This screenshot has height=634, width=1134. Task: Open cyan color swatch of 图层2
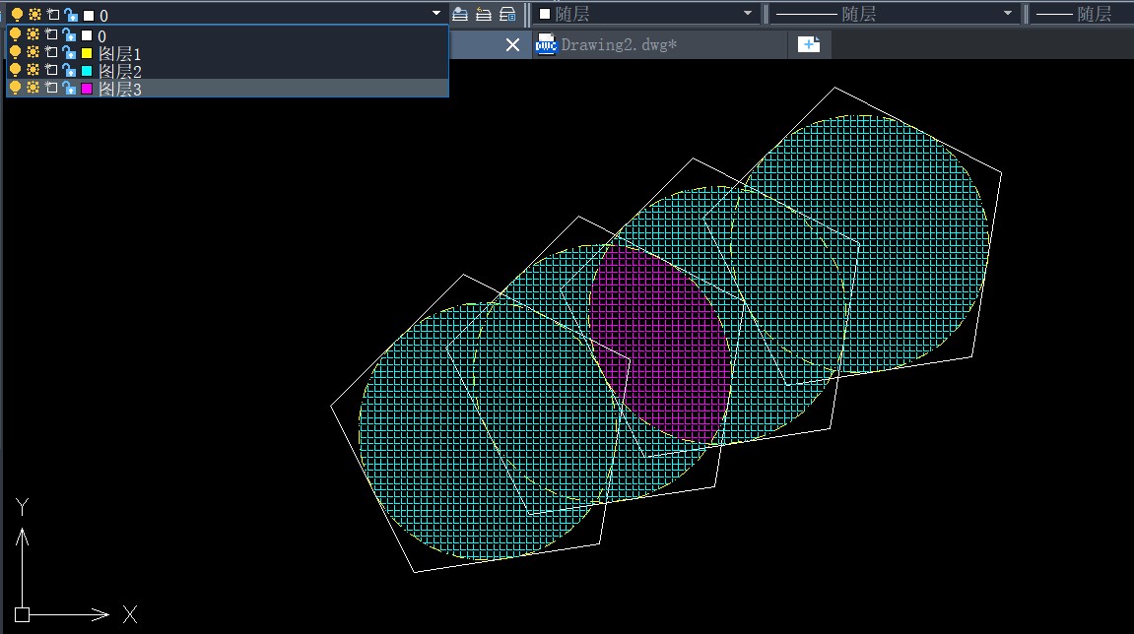87,71
